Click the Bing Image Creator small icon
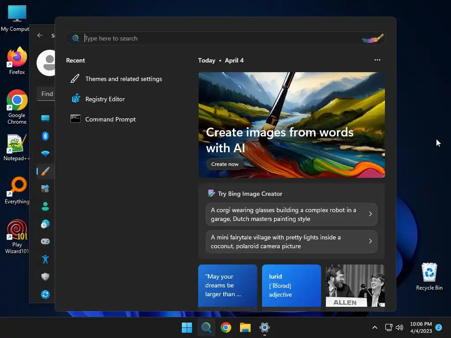Image resolution: width=451 pixels, height=338 pixels. tap(211, 193)
